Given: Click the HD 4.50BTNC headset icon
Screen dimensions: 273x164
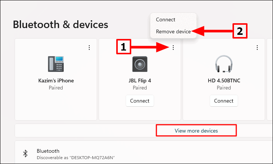Looking at the screenshot, I should [x=224, y=64].
